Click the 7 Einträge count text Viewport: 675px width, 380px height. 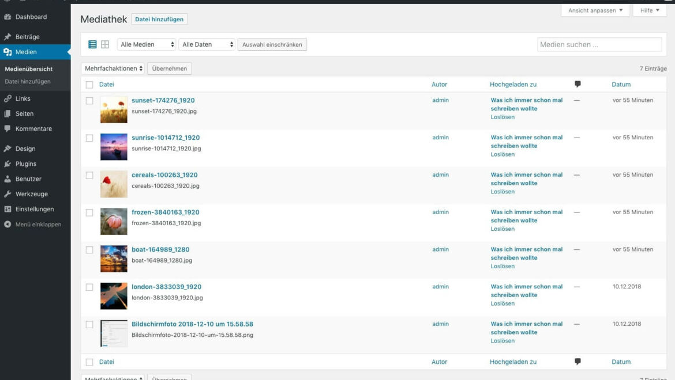[x=653, y=69]
